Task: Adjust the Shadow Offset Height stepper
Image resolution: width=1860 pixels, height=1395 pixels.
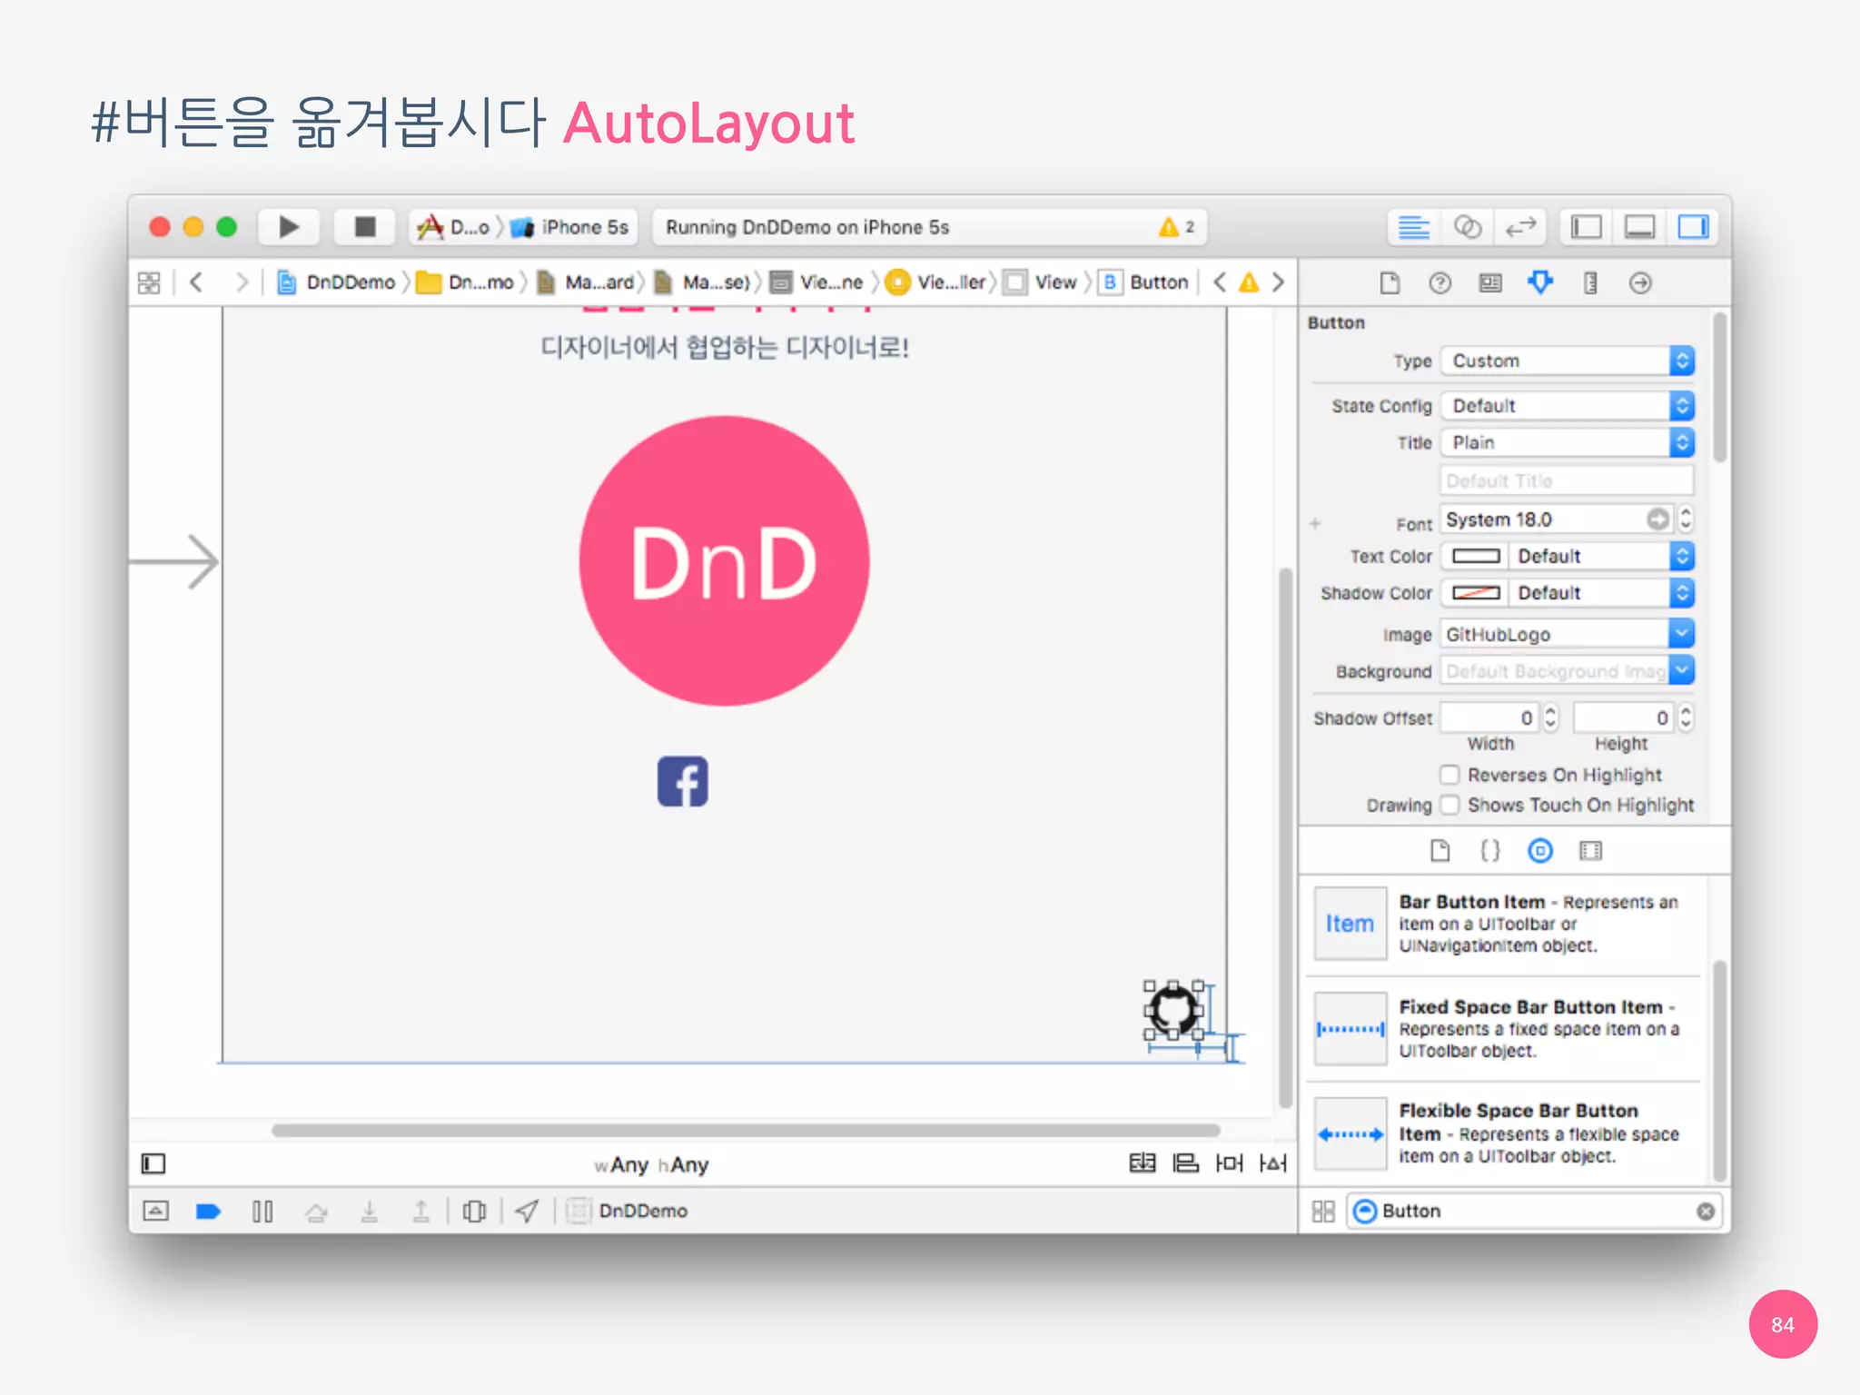Action: (1687, 717)
